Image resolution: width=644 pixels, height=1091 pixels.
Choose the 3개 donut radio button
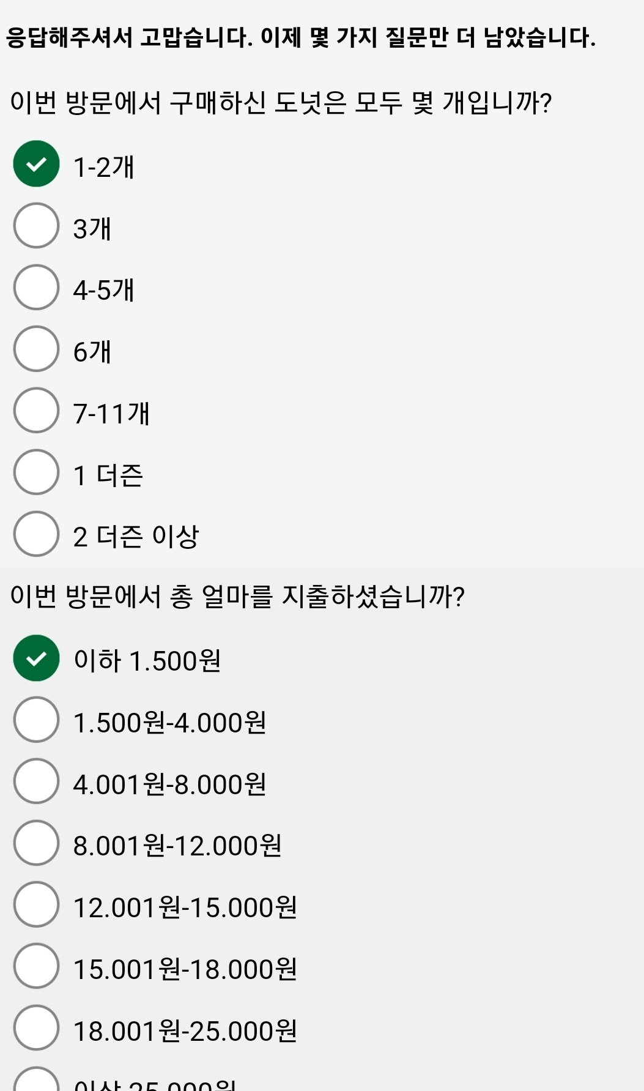coord(36,226)
